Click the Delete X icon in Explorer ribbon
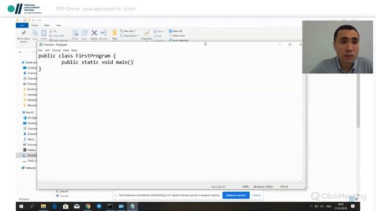 pyautogui.click(x=94, y=35)
